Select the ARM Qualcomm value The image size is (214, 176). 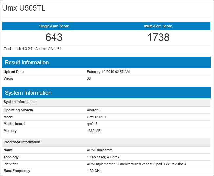(x=99, y=150)
